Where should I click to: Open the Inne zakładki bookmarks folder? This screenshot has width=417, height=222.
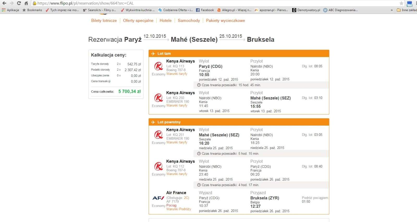(x=407, y=10)
